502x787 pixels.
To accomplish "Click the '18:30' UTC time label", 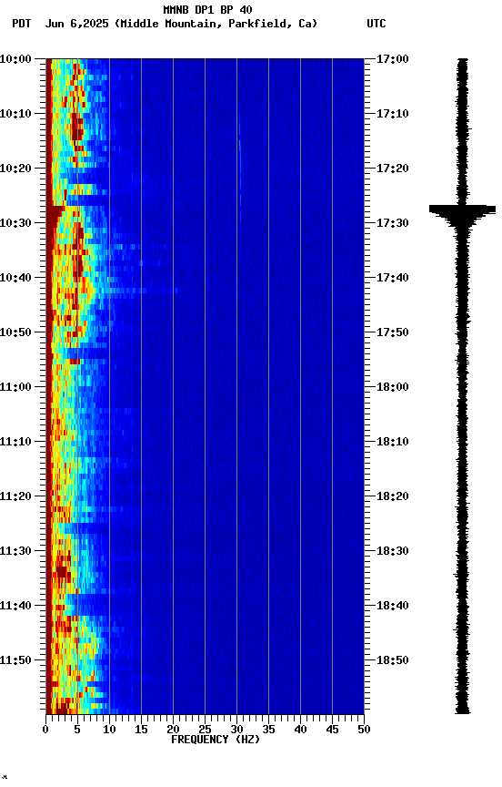I will point(393,551).
